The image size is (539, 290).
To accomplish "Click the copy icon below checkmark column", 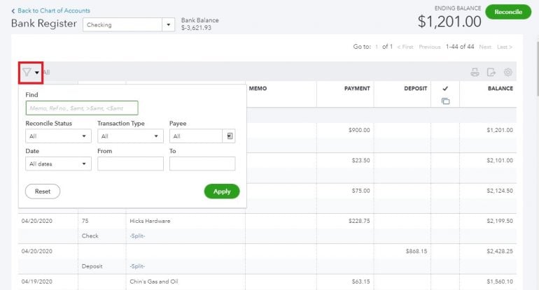I will [445, 101].
